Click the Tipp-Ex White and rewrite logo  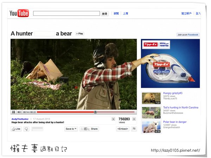pos(156,45)
